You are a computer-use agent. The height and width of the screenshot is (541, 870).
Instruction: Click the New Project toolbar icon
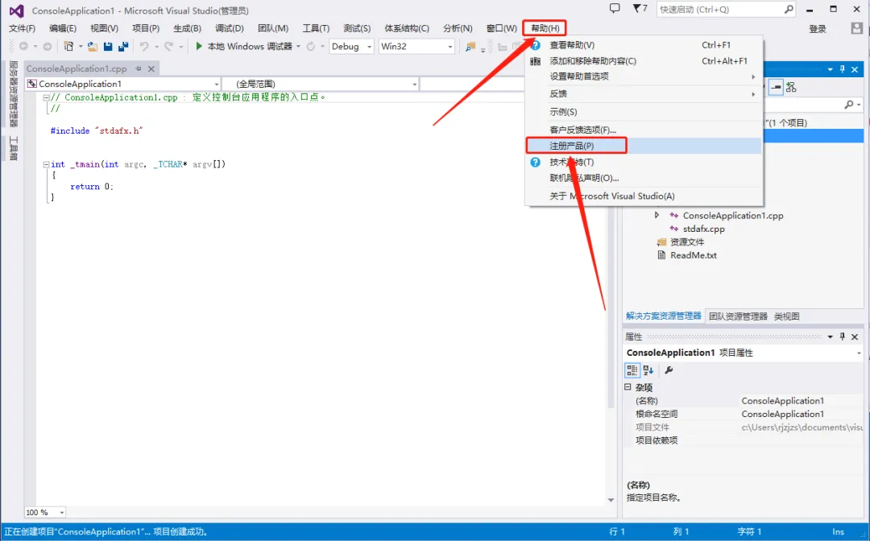coord(68,47)
